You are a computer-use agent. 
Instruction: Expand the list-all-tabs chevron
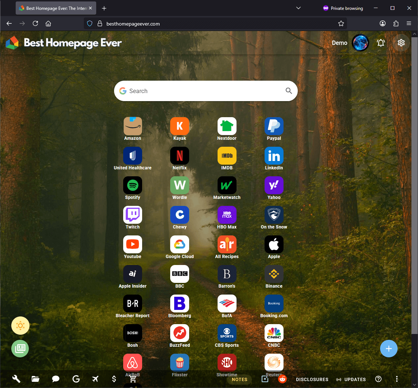tap(298, 8)
